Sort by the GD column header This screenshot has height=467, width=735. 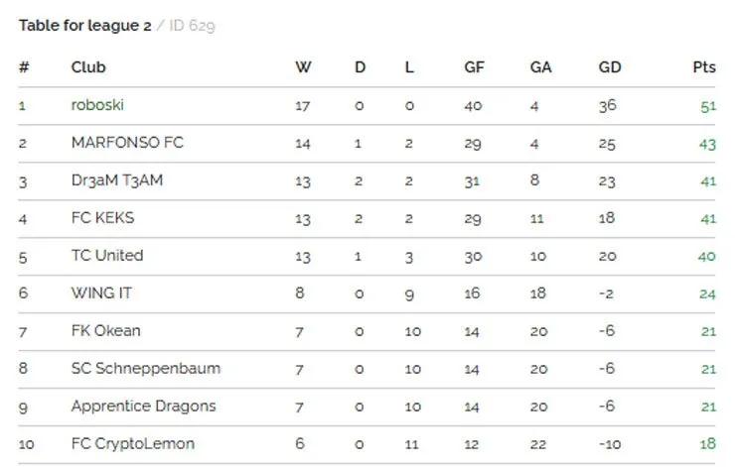click(x=610, y=66)
